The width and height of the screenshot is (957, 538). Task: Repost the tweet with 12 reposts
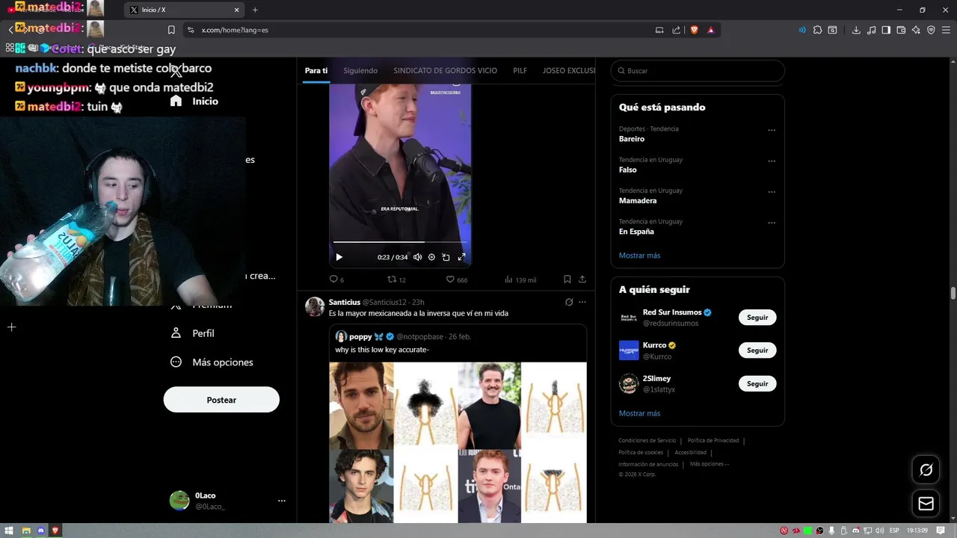tap(397, 279)
